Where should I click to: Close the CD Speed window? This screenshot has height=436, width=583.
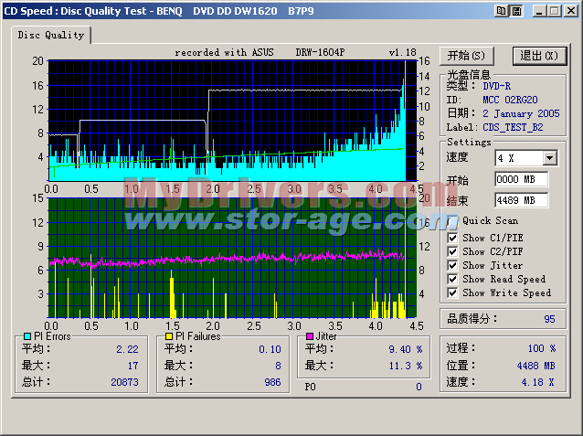tap(570, 10)
